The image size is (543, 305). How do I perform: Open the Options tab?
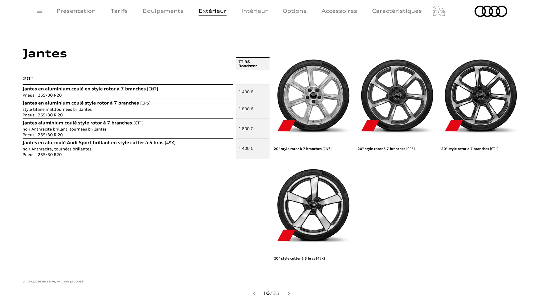(x=294, y=11)
